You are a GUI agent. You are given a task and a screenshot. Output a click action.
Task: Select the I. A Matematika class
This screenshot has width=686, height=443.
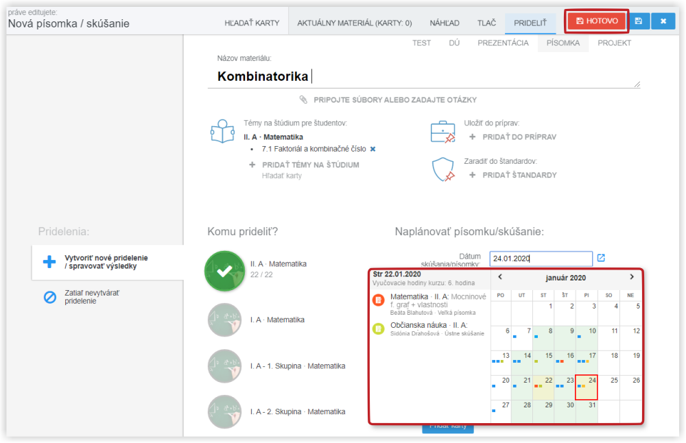(224, 320)
